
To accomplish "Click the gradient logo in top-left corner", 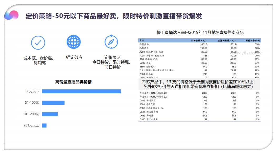I will (x=11, y=15).
